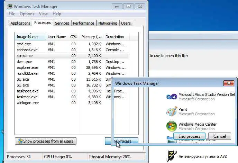
Task: Select the explorer.exe process row
Action: (x=72, y=67)
